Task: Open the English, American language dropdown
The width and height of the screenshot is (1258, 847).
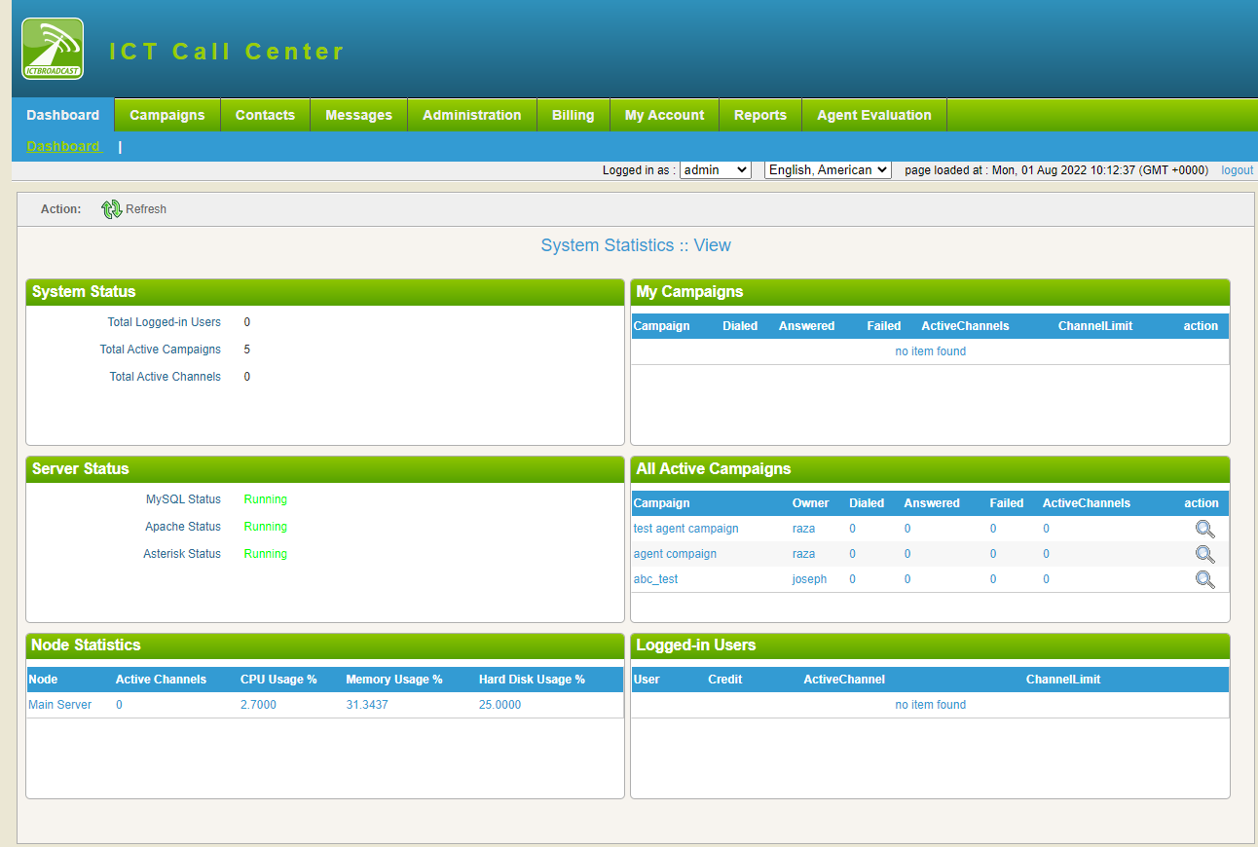Action: click(827, 169)
